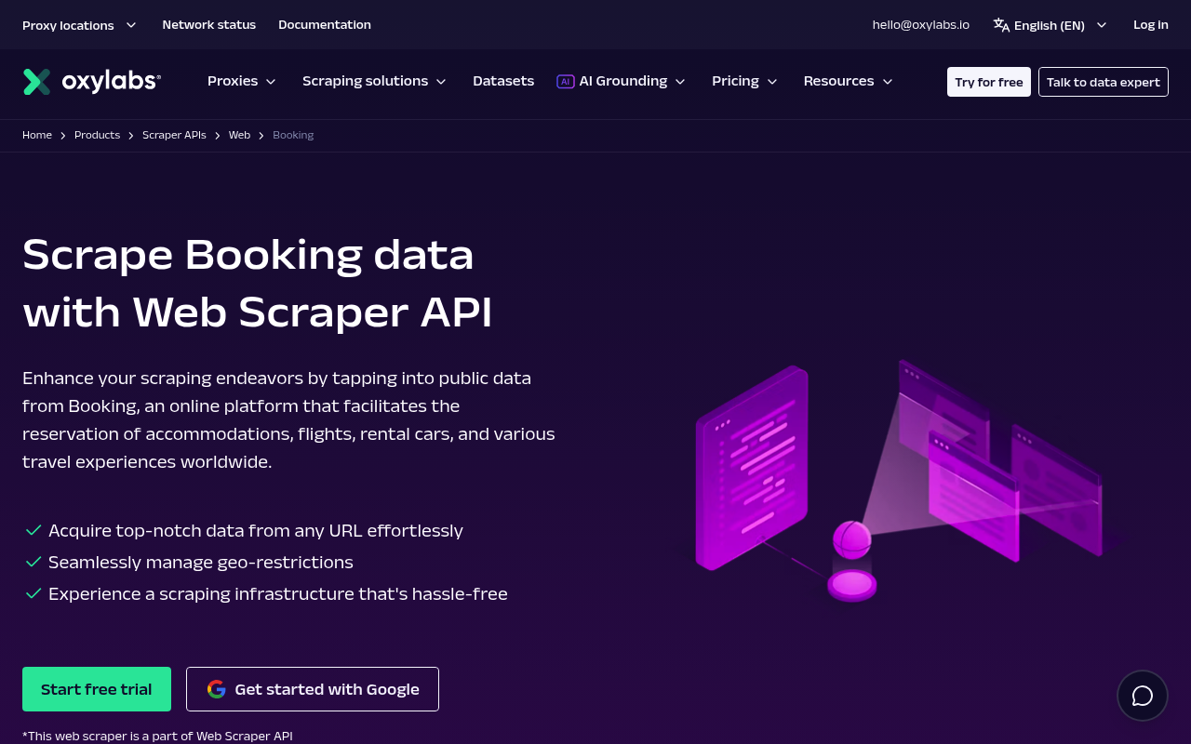1191x744 pixels.
Task: Go to Home in the breadcrumb
Action: point(37,135)
